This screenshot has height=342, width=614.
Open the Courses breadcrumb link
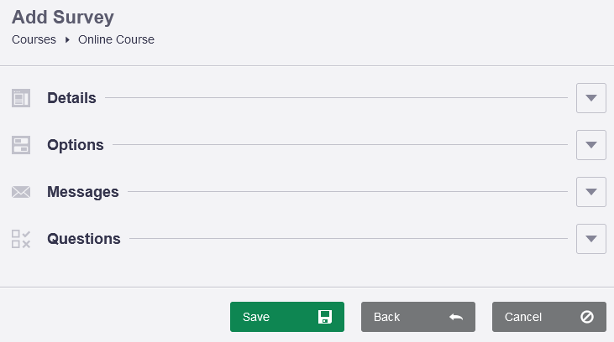tap(34, 40)
